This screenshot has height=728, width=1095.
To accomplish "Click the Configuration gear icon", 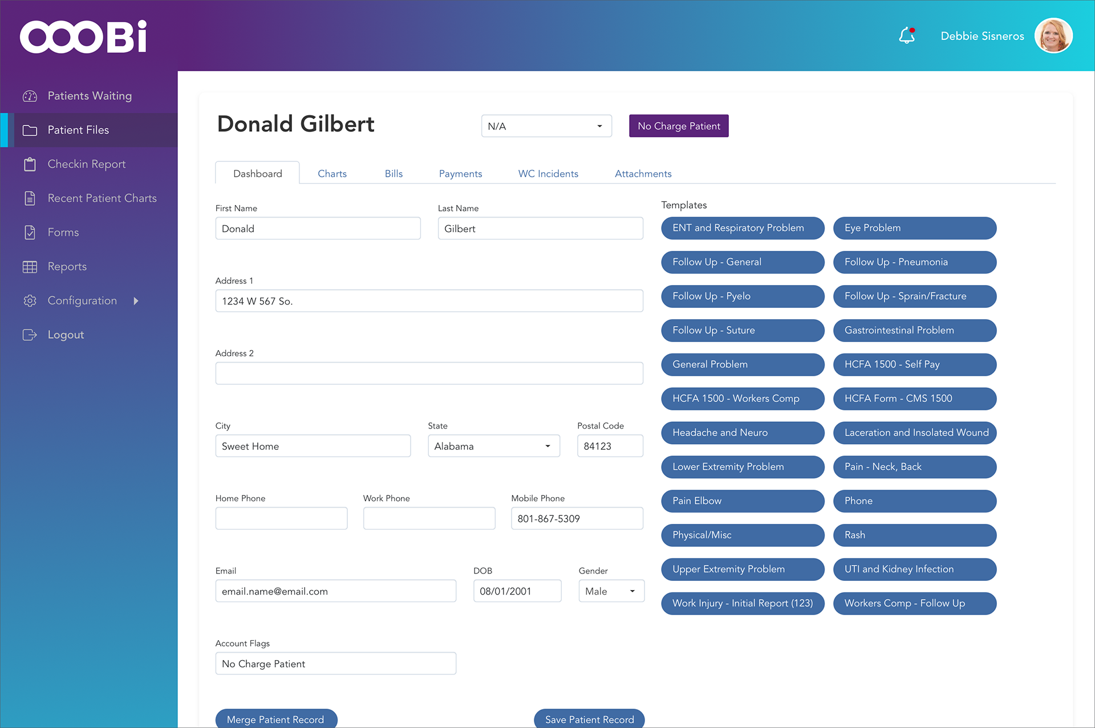I will (x=30, y=300).
